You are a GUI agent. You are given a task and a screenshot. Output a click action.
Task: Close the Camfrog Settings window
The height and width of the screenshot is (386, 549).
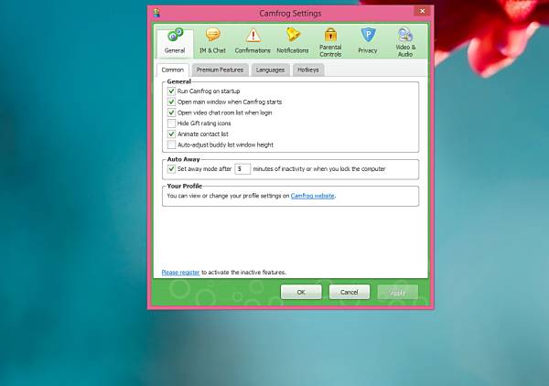tap(422, 11)
